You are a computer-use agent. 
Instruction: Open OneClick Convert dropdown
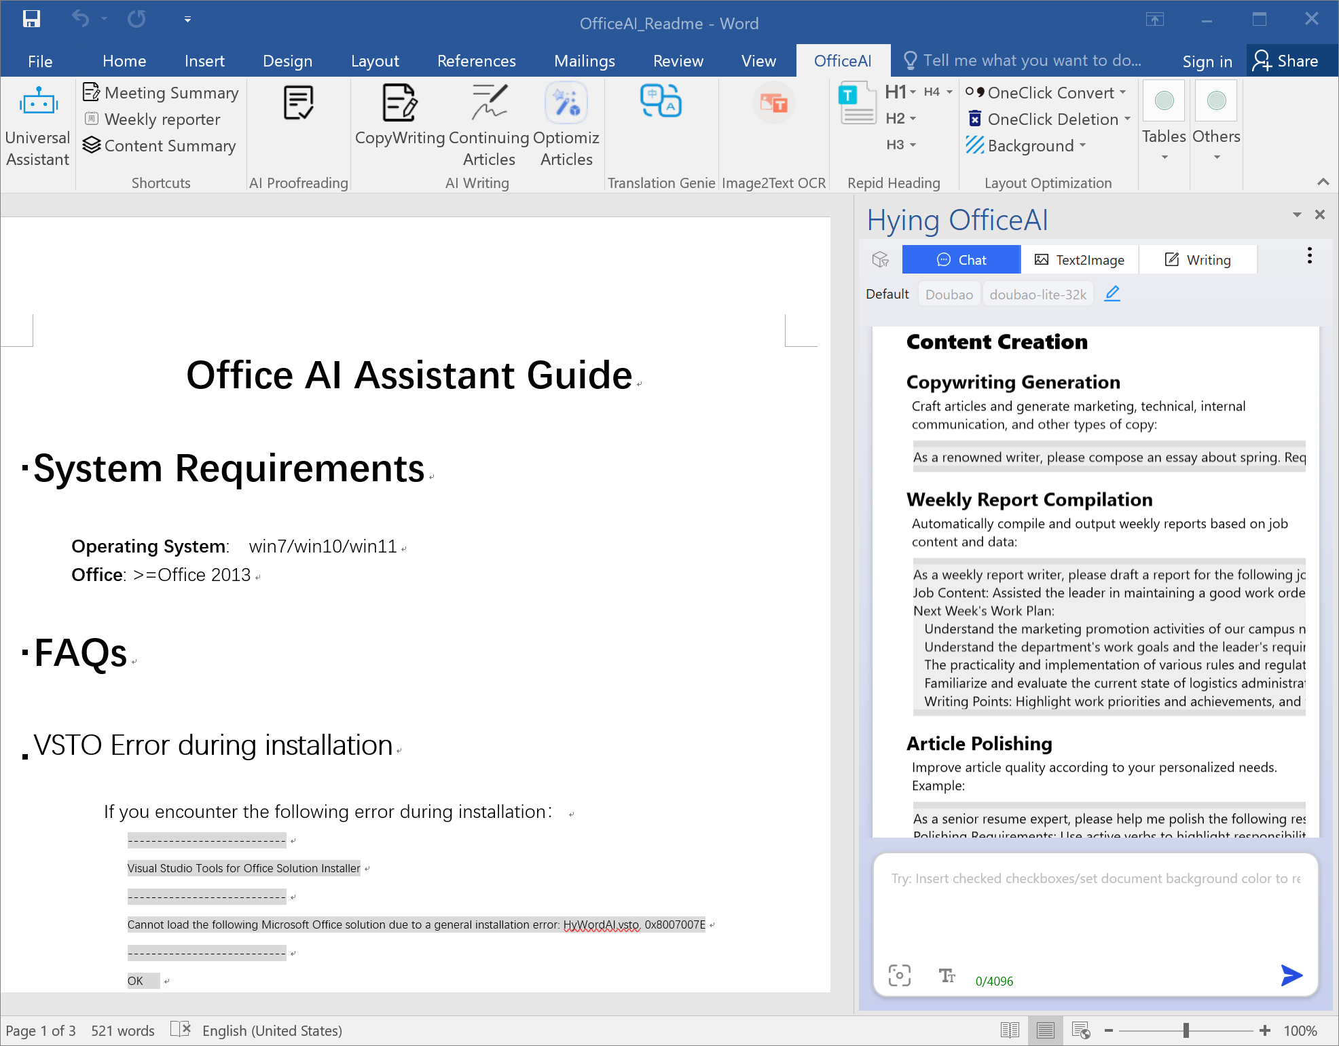[x=1046, y=92]
